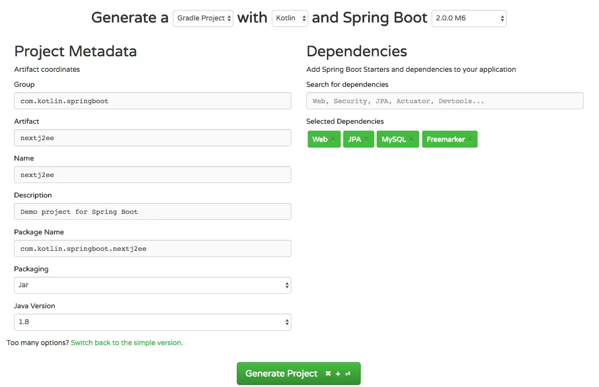
Task: Remove the JPA dependency tag
Action: pos(366,139)
